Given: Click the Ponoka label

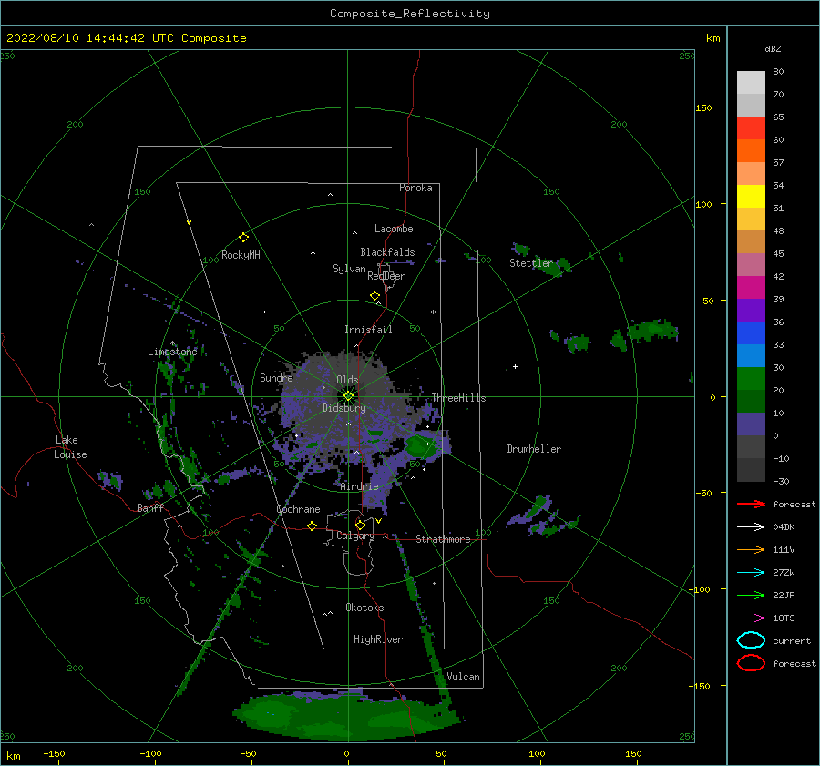Looking at the screenshot, I should point(415,188).
